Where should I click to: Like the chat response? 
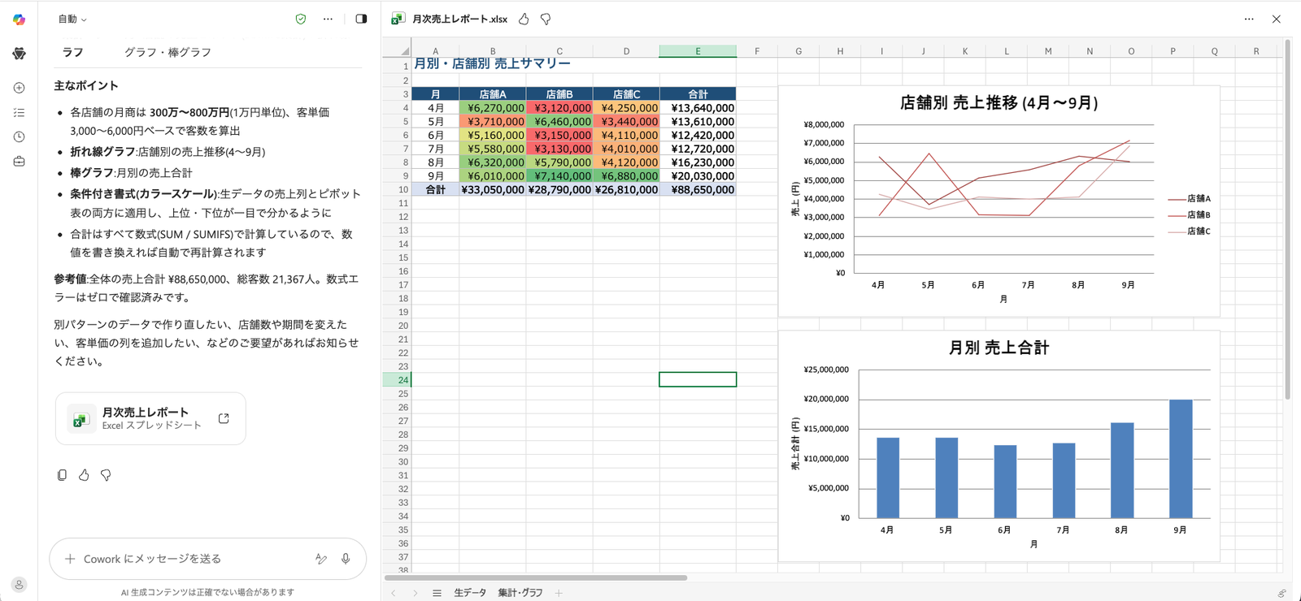[84, 475]
